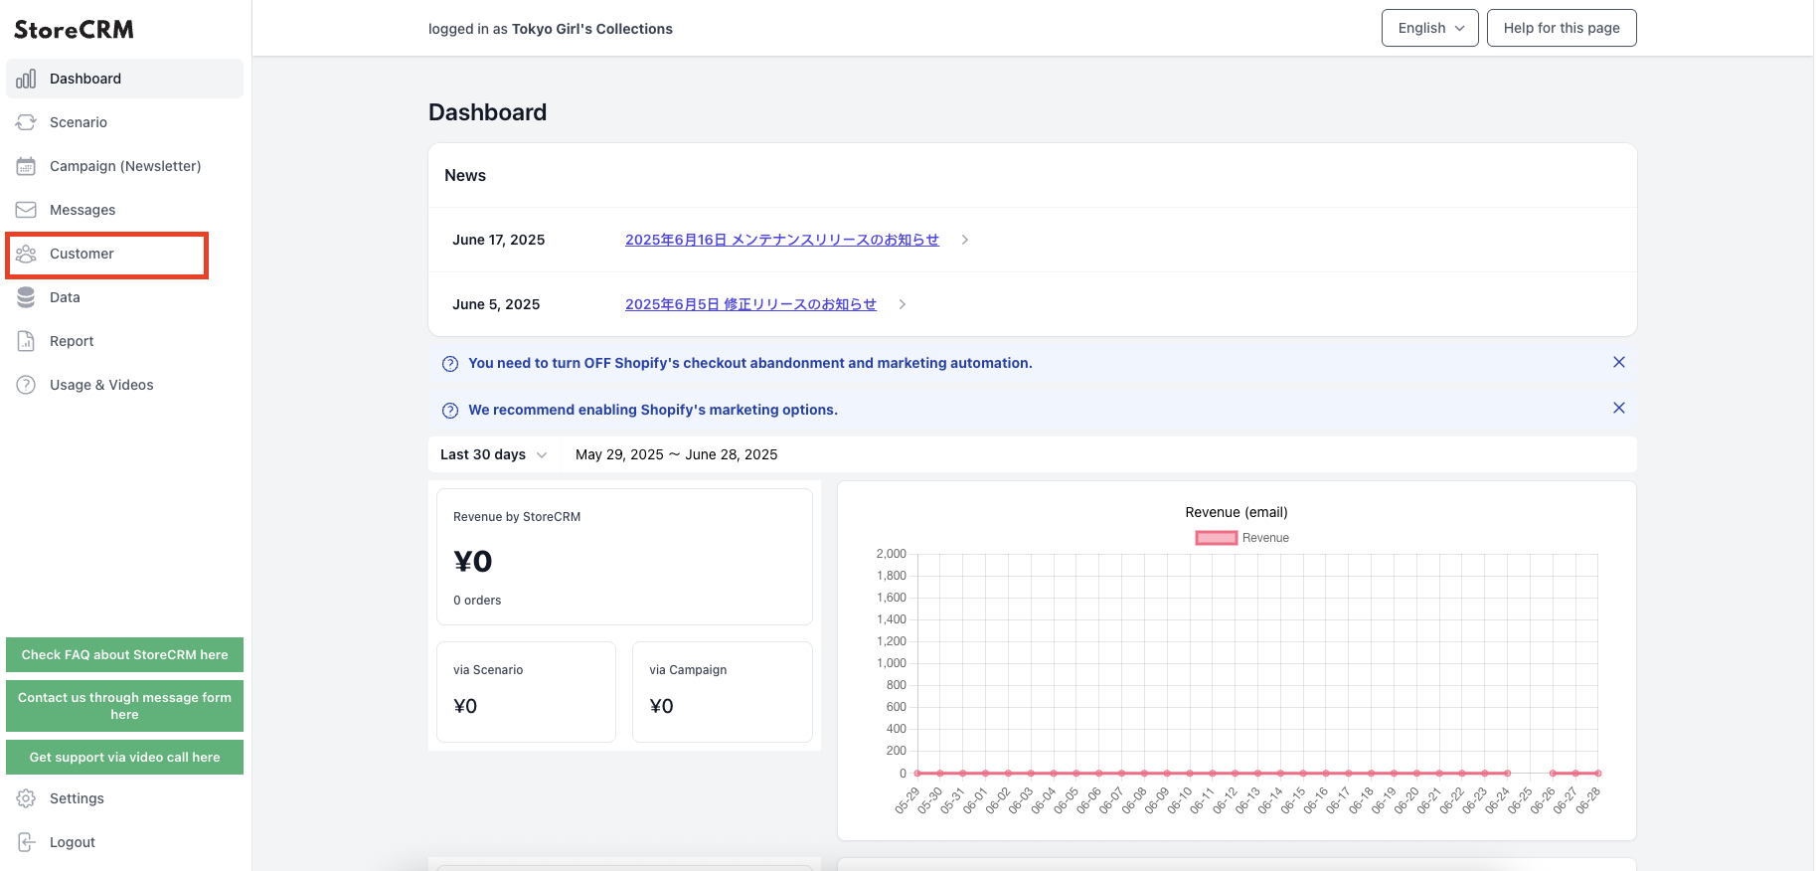This screenshot has width=1816, height=871.
Task: Click the Customer people icon
Action: [x=26, y=254]
